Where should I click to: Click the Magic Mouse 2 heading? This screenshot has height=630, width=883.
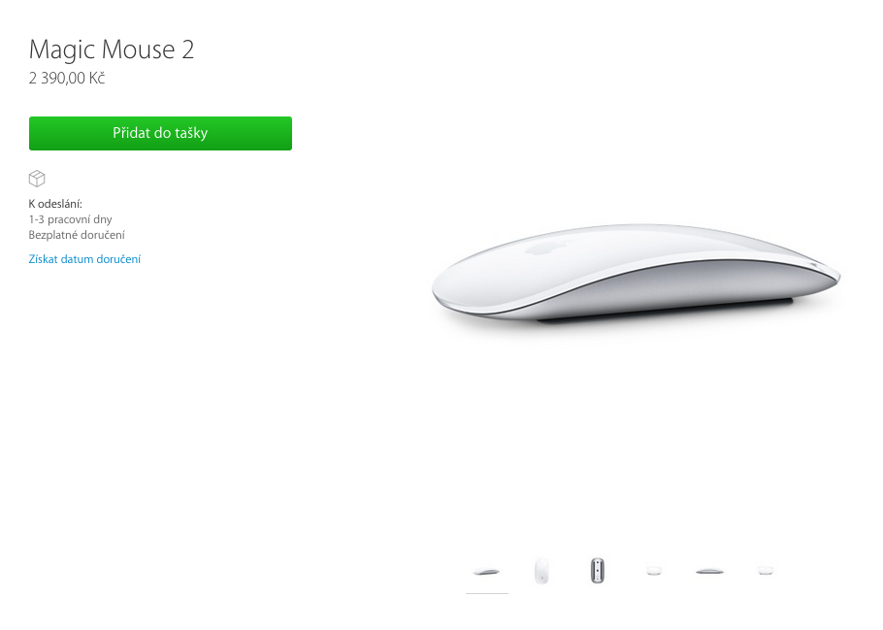coord(112,50)
